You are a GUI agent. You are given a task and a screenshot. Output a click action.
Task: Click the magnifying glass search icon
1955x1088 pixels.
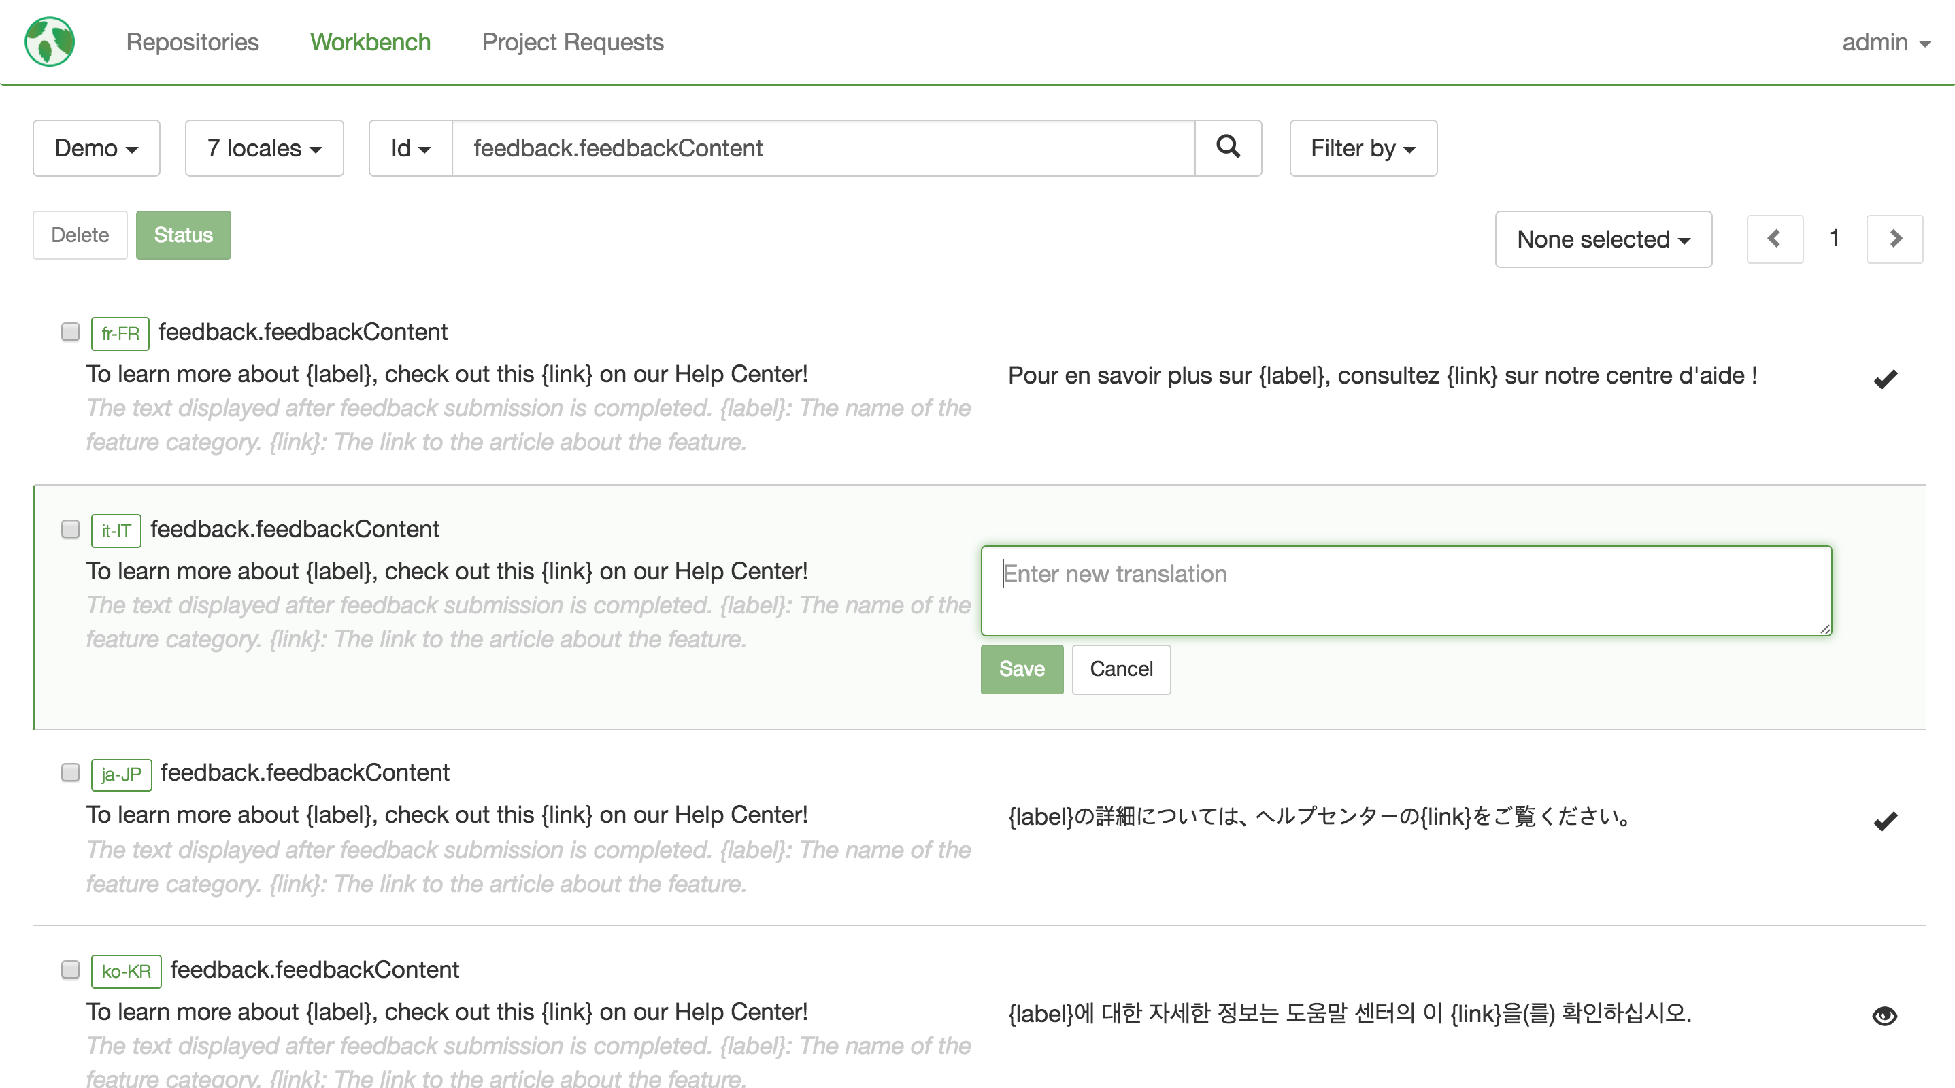tap(1228, 147)
